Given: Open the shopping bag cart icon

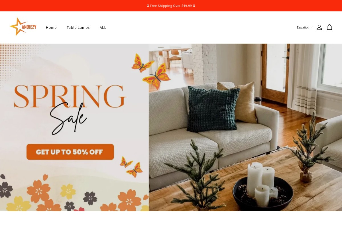Looking at the screenshot, I should [329, 27].
